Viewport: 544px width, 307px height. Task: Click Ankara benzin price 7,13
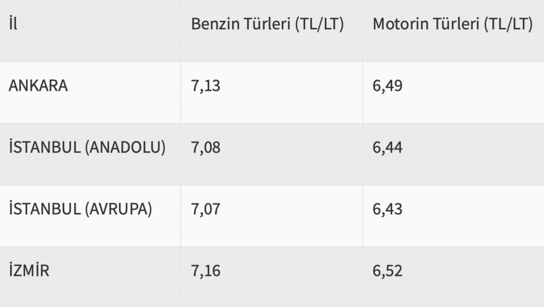pyautogui.click(x=206, y=86)
